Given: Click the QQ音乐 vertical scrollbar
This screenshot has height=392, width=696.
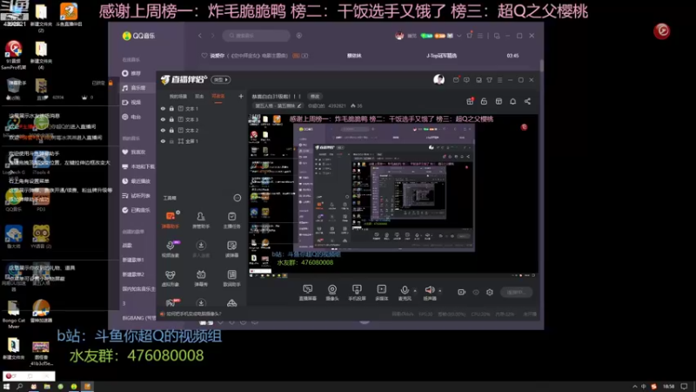Looking at the screenshot, I should click(541, 66).
